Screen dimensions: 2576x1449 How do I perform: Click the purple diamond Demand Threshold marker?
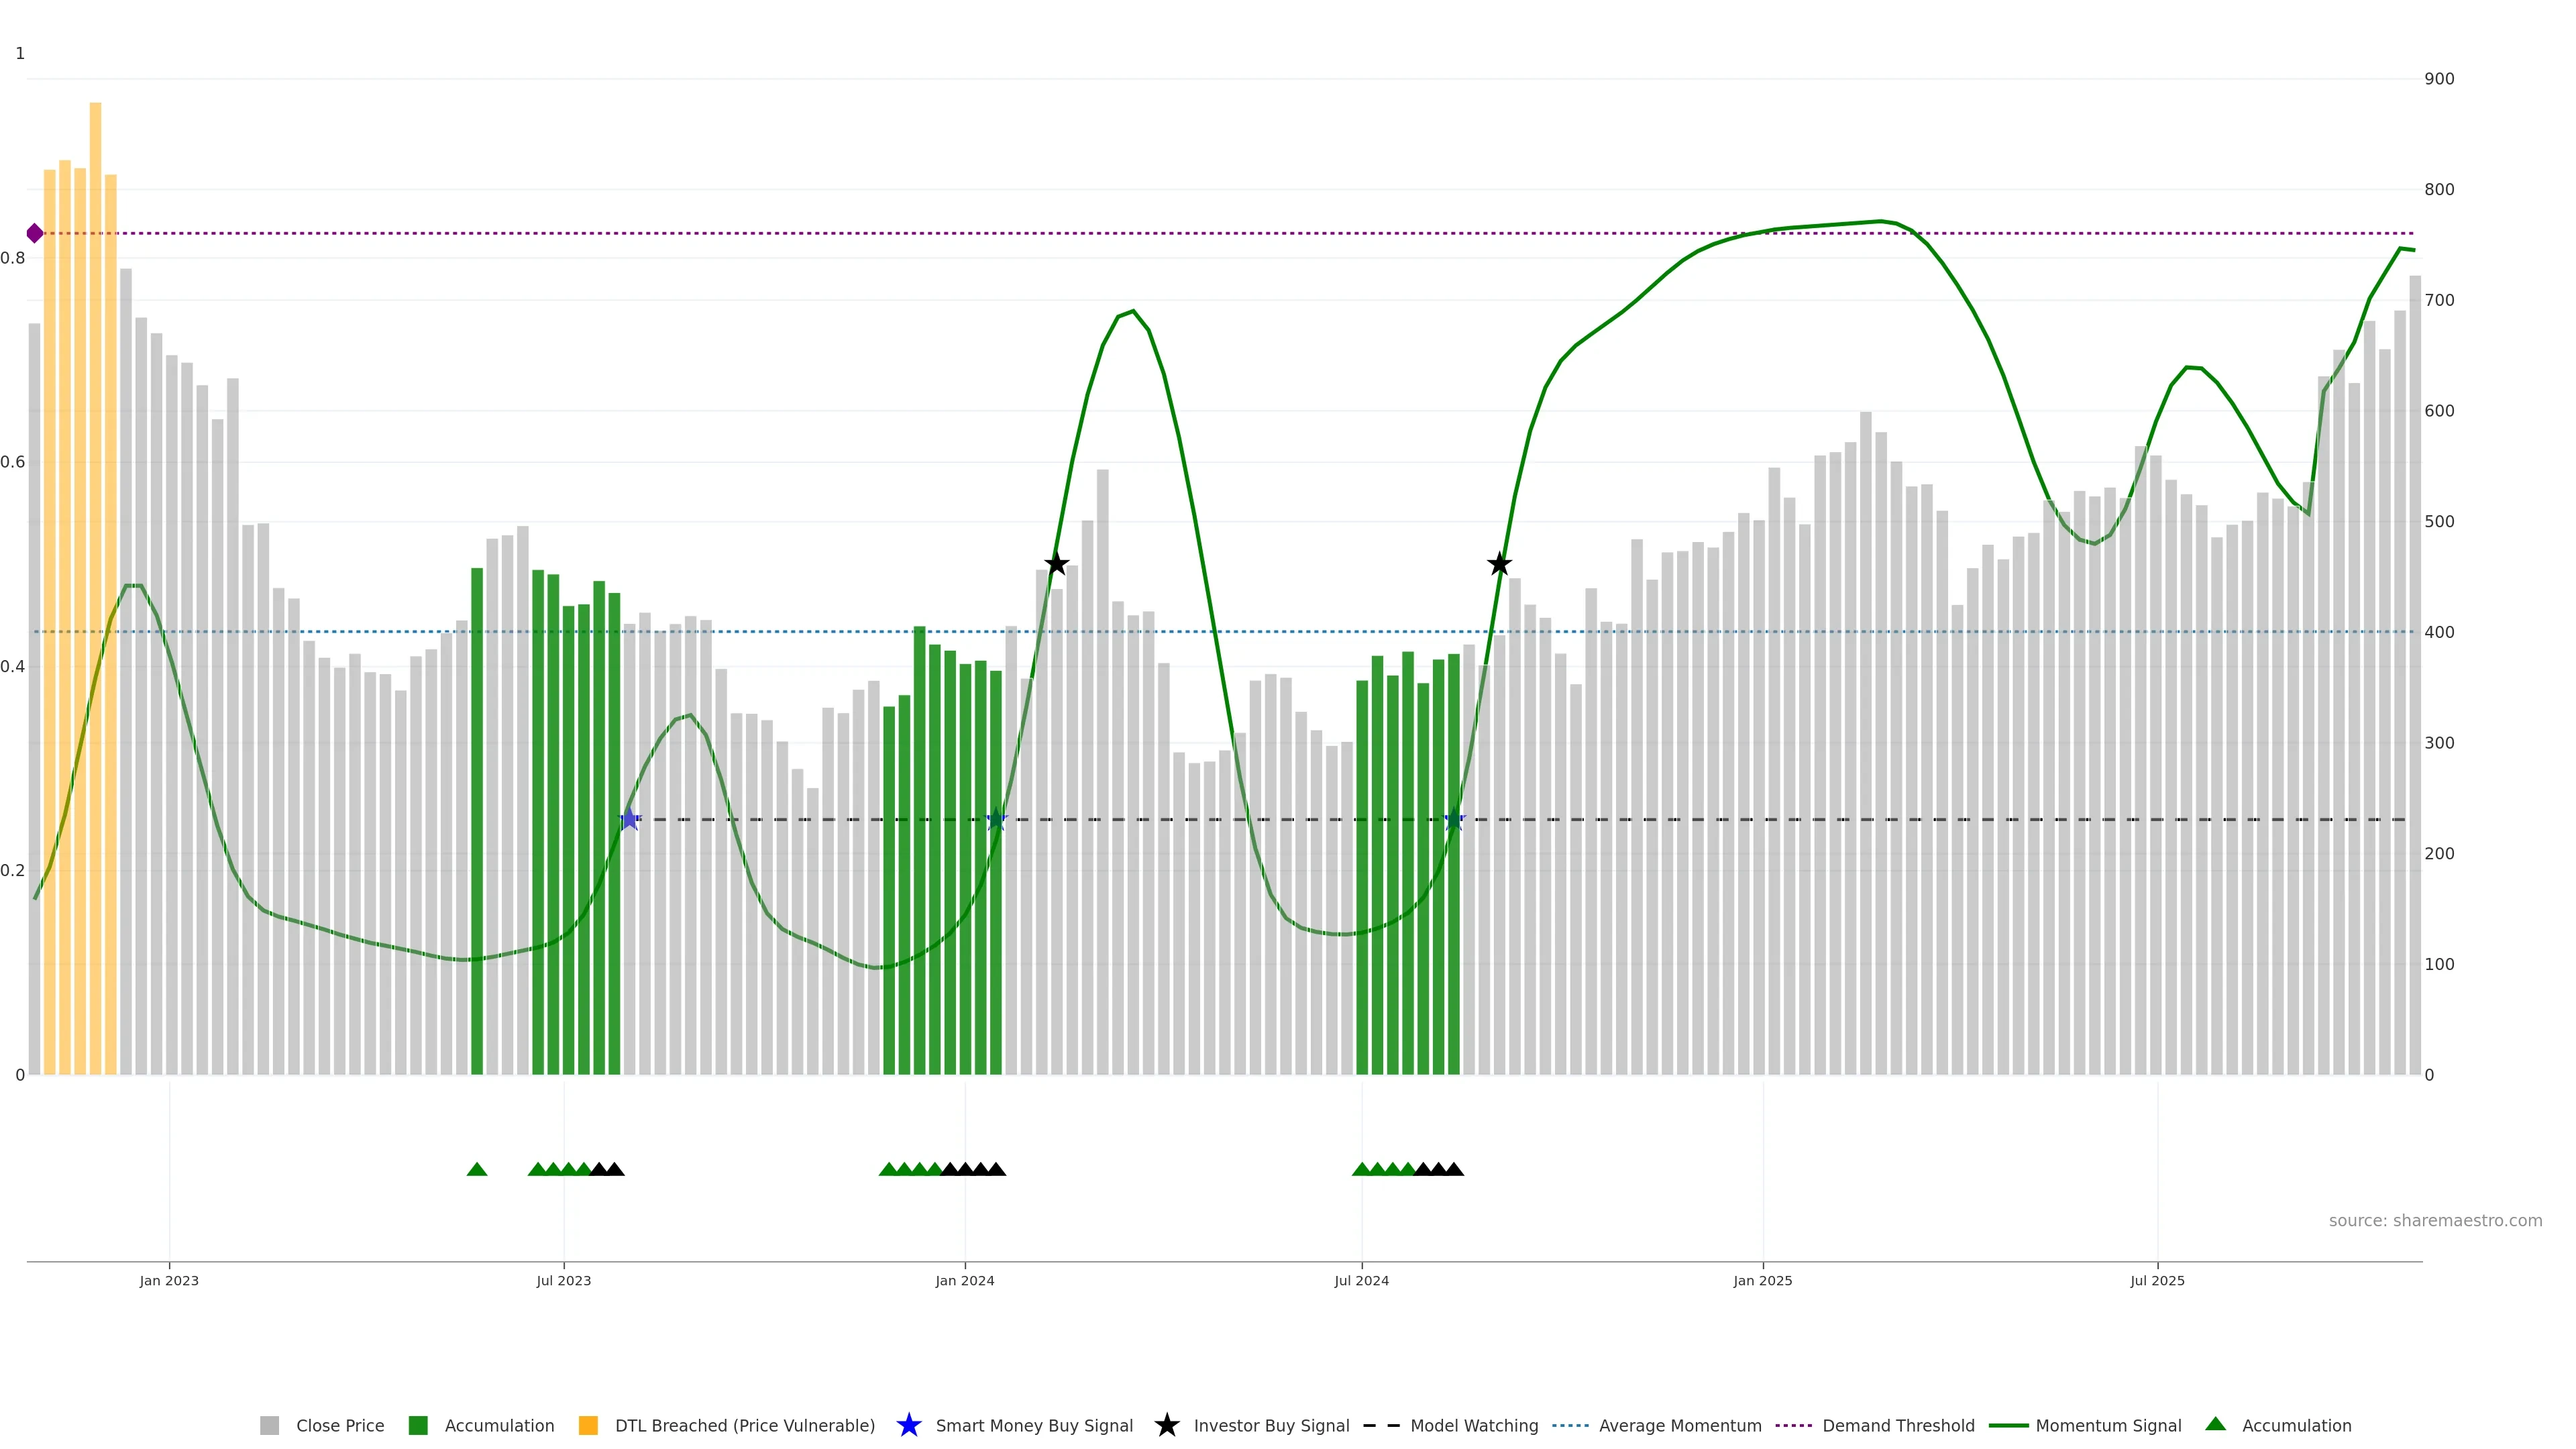click(35, 233)
